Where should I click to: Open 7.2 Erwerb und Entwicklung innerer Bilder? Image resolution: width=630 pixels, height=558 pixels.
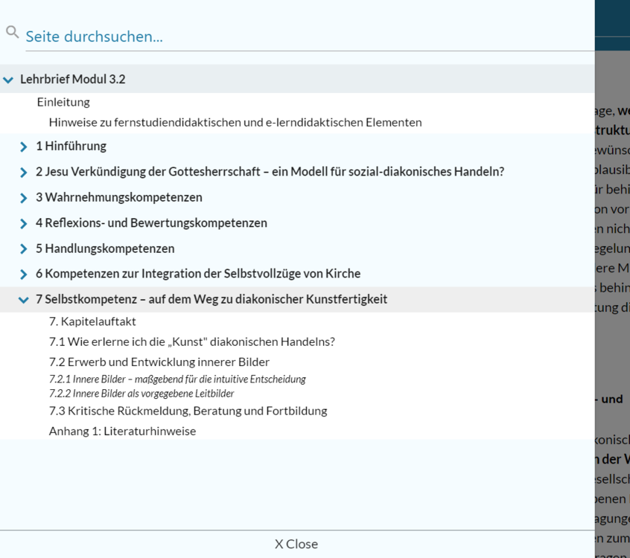[x=159, y=362]
